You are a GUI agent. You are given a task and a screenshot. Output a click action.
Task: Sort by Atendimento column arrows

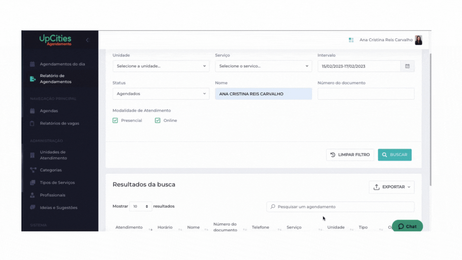(150, 229)
